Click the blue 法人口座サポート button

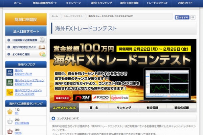26,31
